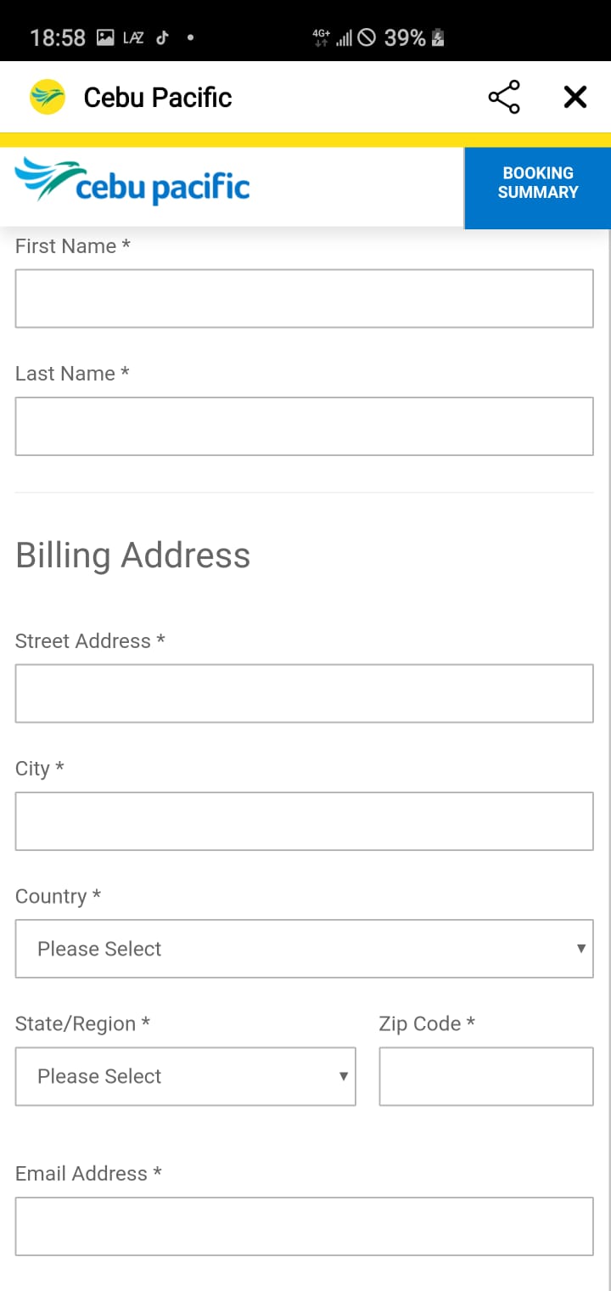Click the Street Address input
The image size is (611, 1291).
point(304,694)
